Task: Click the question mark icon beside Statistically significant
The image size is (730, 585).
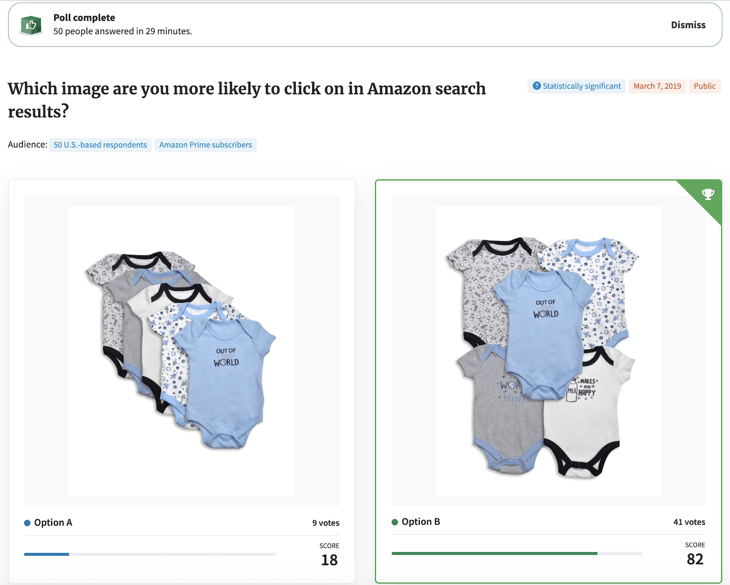Action: click(536, 86)
